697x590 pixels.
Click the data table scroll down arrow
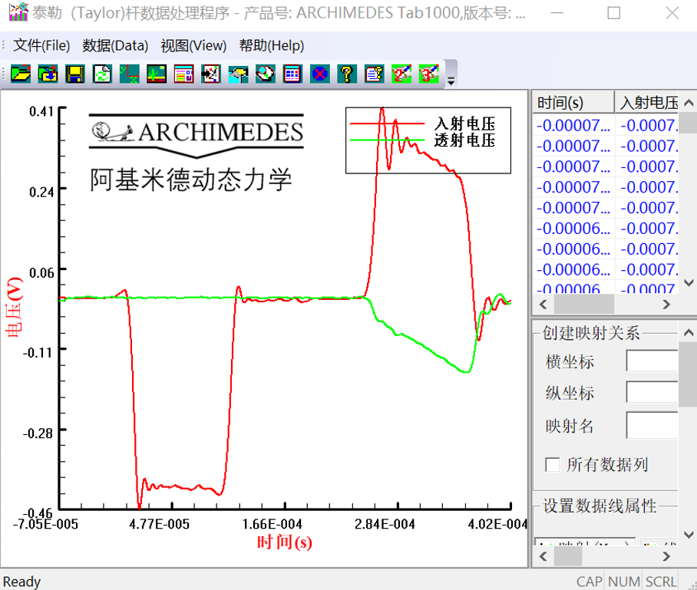pyautogui.click(x=689, y=282)
